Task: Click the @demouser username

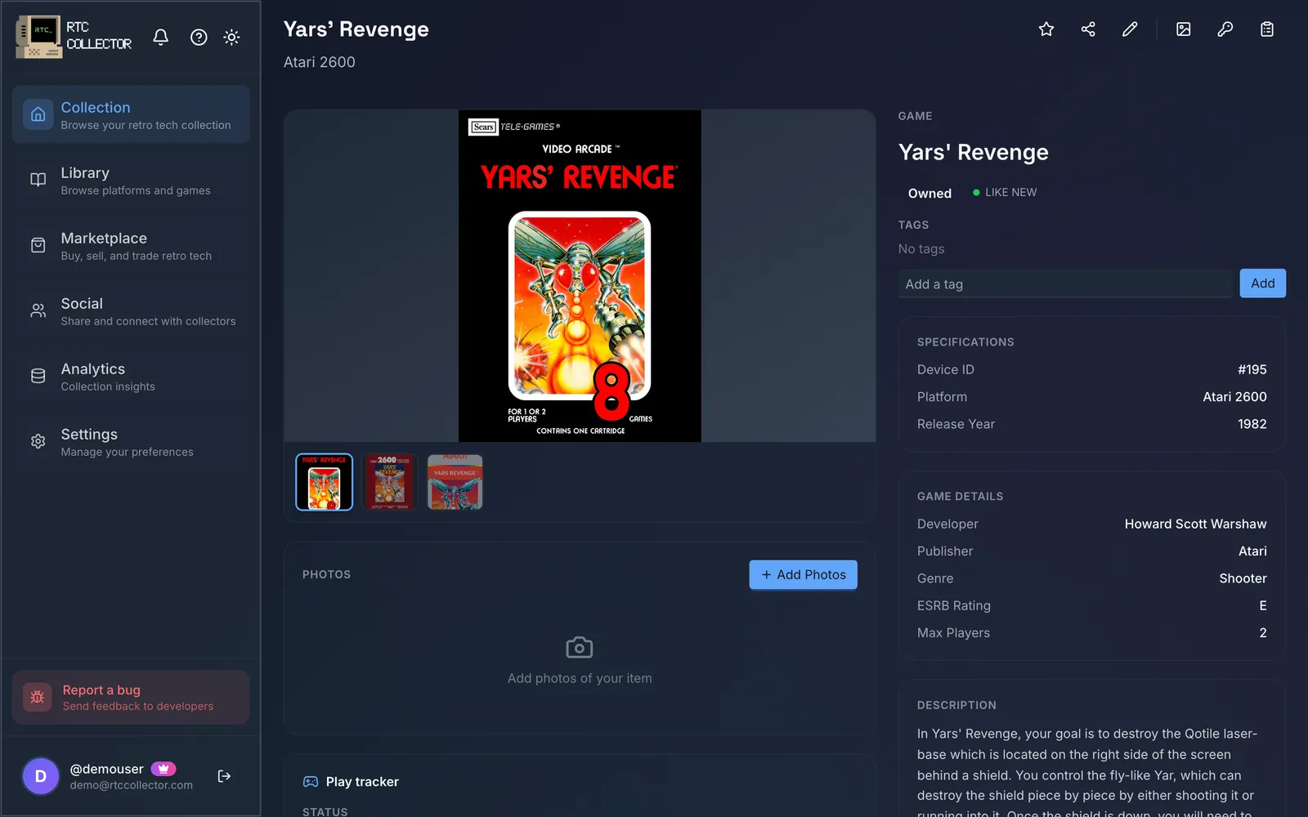Action: (x=107, y=769)
